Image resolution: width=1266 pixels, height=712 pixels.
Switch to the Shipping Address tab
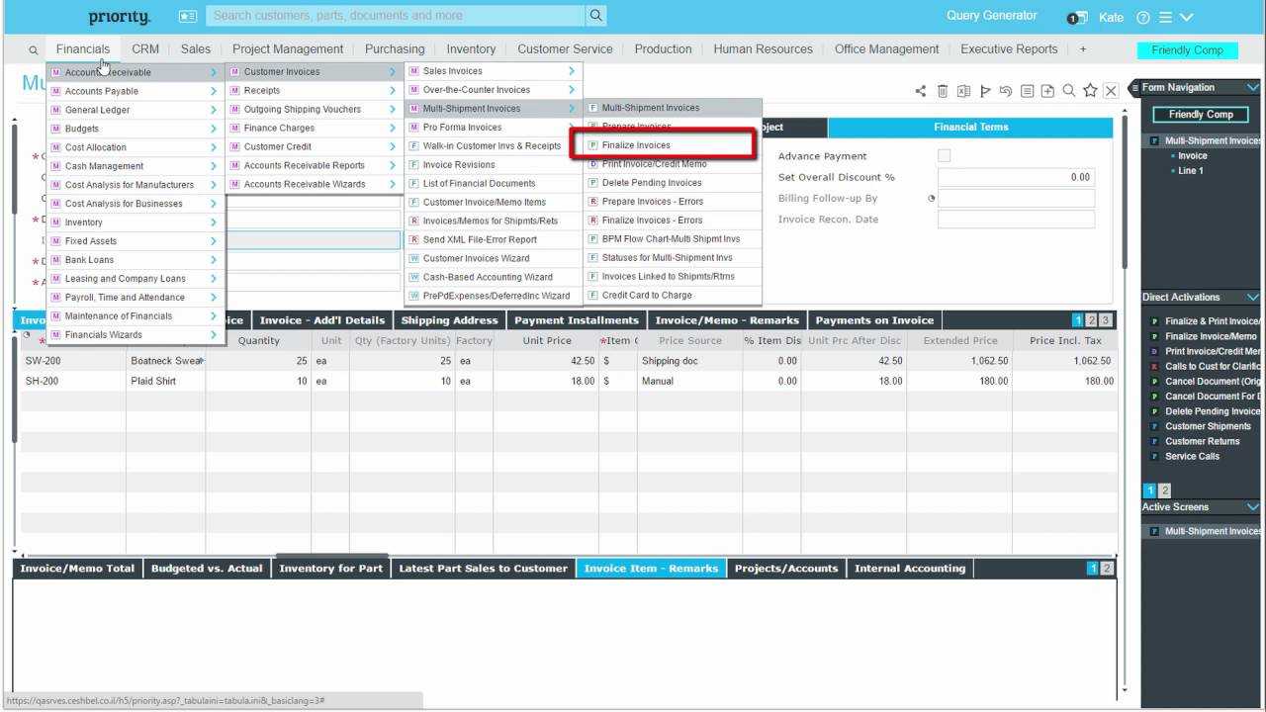tap(449, 320)
